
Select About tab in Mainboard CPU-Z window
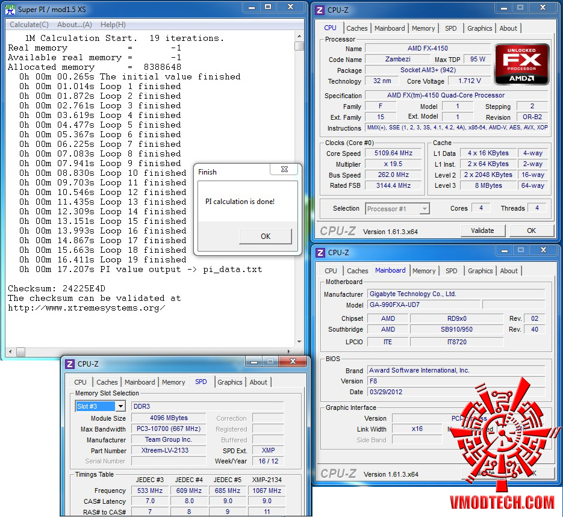[x=509, y=271]
